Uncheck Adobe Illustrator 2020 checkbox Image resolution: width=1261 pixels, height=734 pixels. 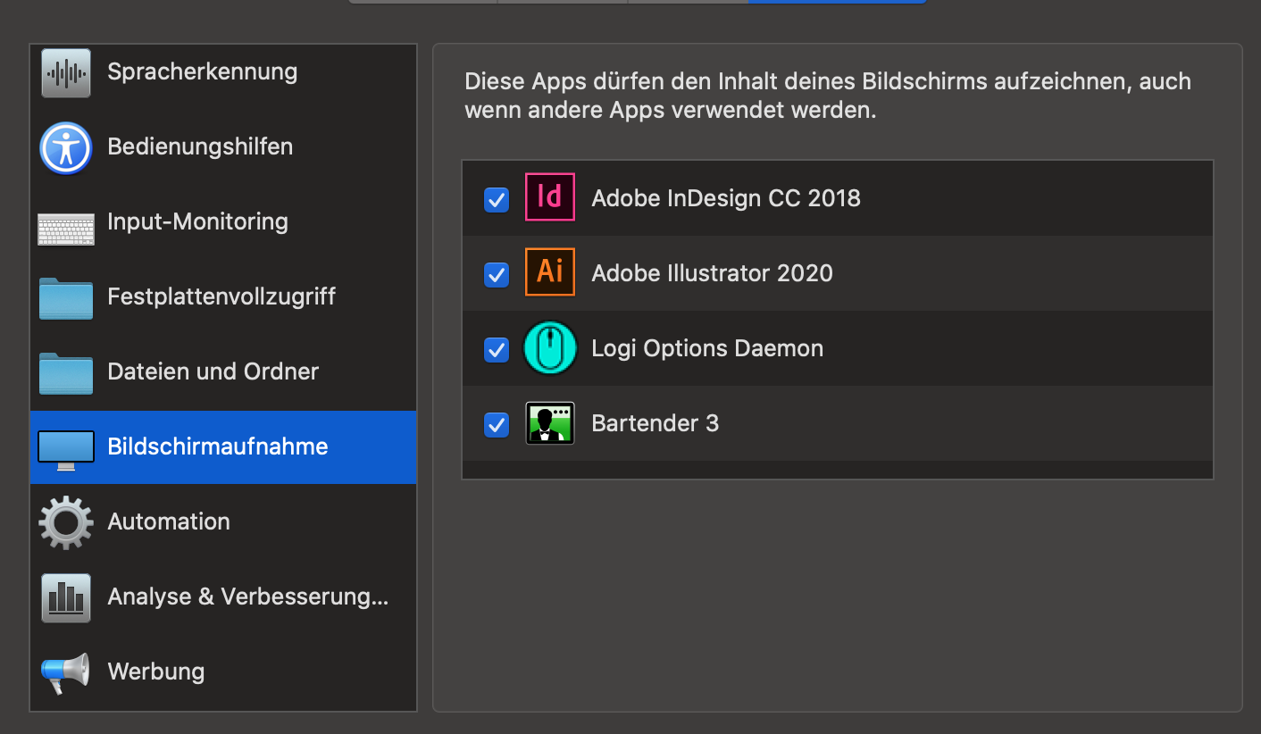pyautogui.click(x=497, y=274)
